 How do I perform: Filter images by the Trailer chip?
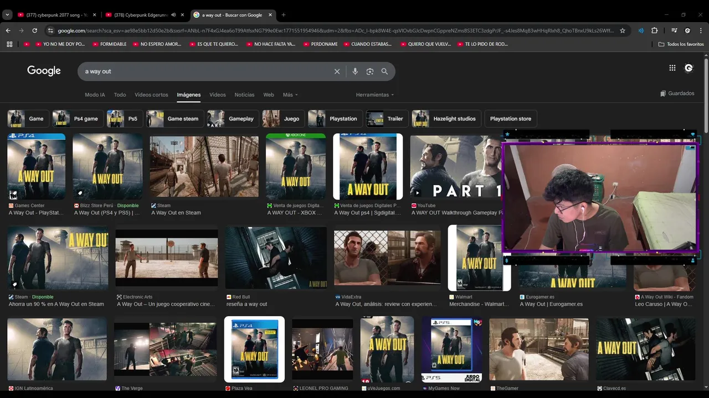click(387, 119)
